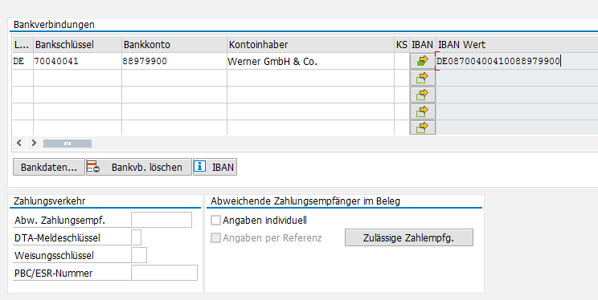This screenshot has width=598, height=300.
Task: Toggle the Angaben per Referenz checkbox
Action: pos(216,238)
